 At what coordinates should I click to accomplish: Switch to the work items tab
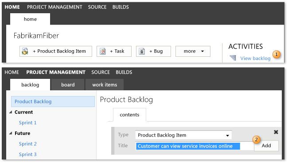coord(105,85)
